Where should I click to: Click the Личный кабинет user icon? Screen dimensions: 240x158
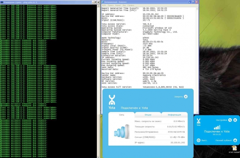pos(235,140)
